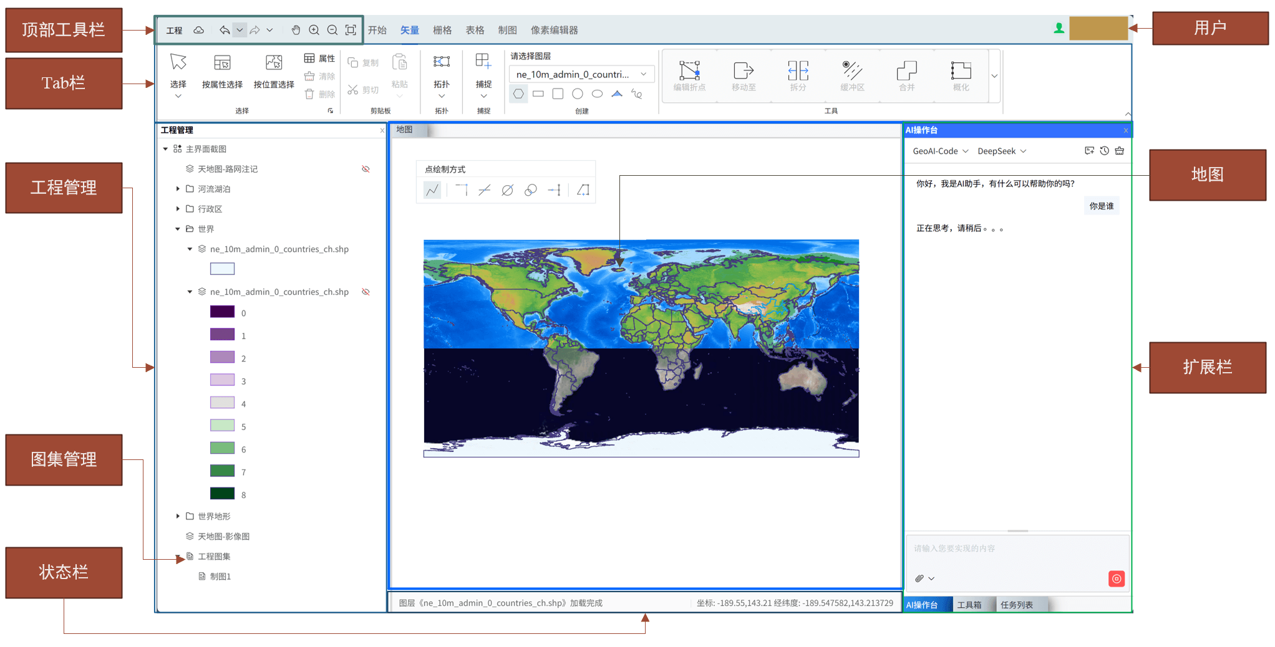Screen dimensions: 1275x647
Task: Show the hidden ne_10m_admin_0_countries_ch.shp layer
Action: 366,292
